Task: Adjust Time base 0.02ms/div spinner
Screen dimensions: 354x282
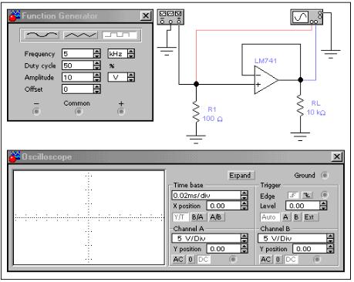Action: 244,195
